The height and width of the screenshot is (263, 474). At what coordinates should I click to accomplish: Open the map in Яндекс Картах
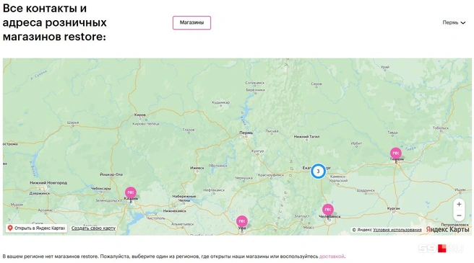37,228
